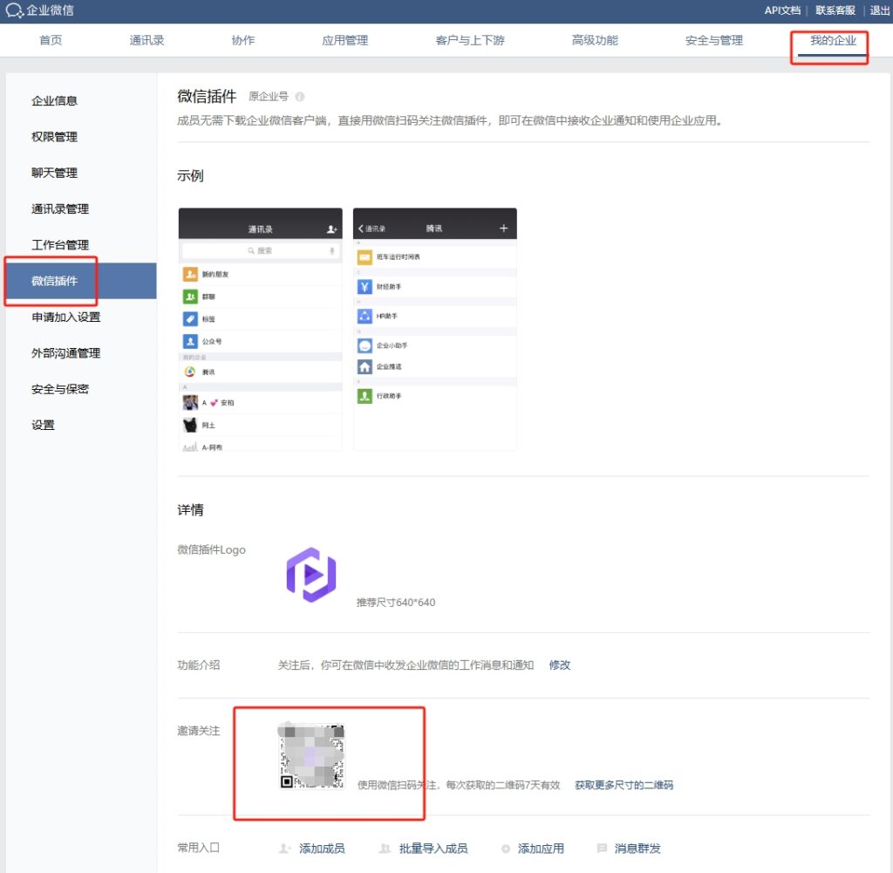Click the 添加应用 plus icon

505,849
